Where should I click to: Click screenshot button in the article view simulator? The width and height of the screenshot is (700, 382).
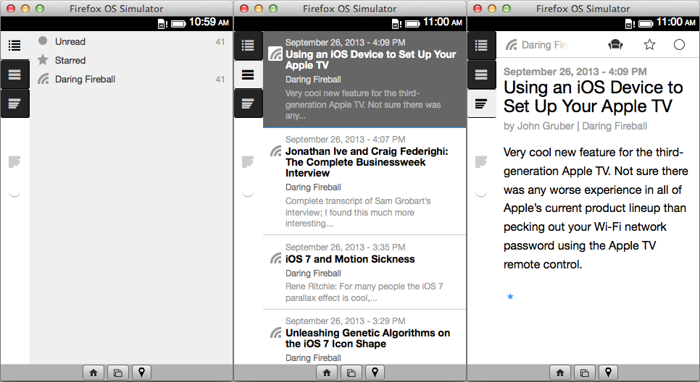pyautogui.click(x=584, y=373)
